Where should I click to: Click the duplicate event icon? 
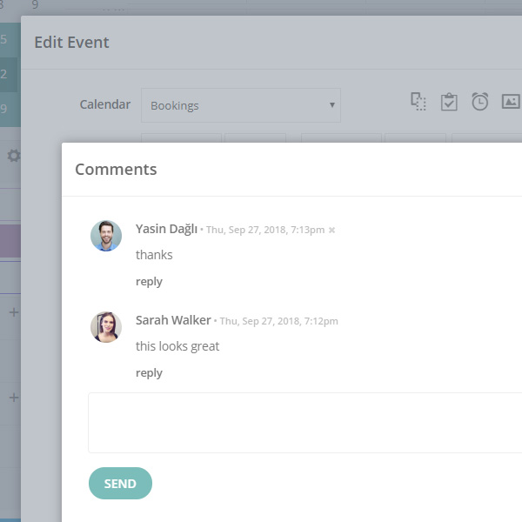point(418,102)
